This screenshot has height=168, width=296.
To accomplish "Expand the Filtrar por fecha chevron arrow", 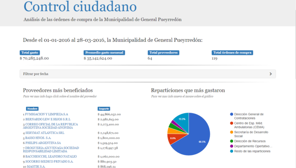I will pos(271,74).
